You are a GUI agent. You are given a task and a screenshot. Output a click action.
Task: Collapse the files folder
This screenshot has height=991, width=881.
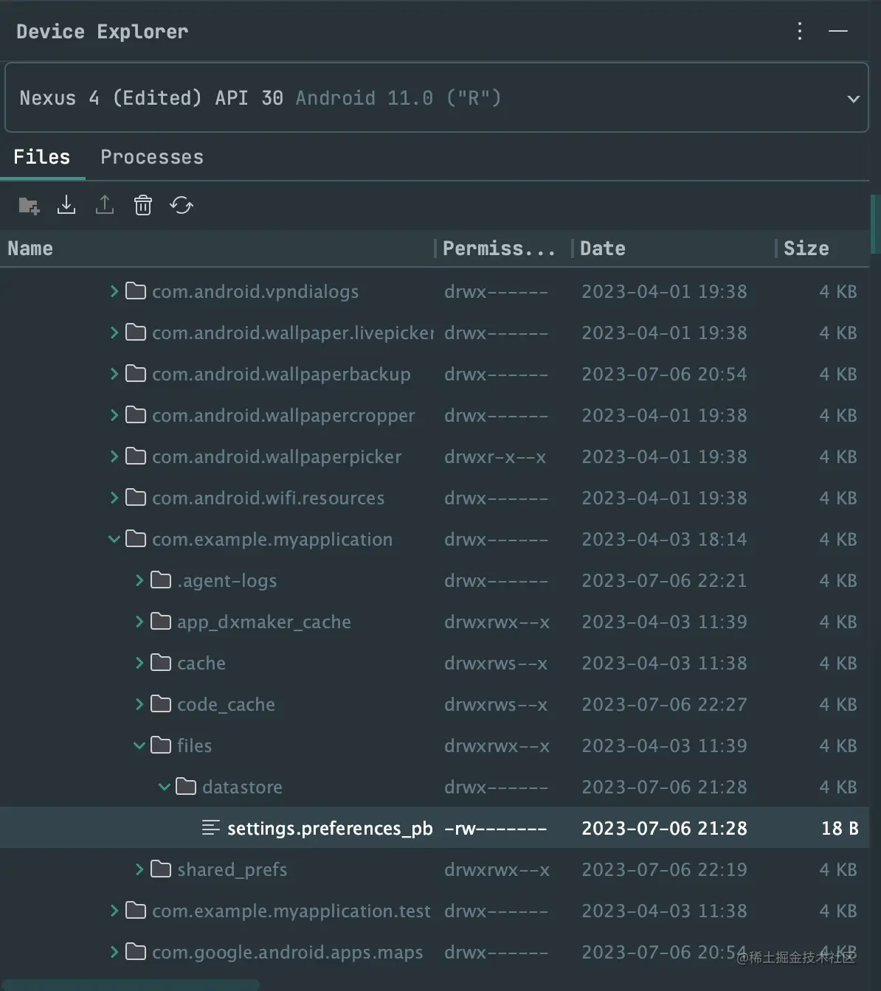[x=139, y=745]
